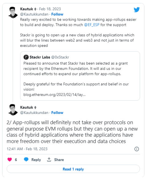The image size is (148, 181).
Task: Open the blog.ethereum.org link in quoted tweet
Action: 55,95
